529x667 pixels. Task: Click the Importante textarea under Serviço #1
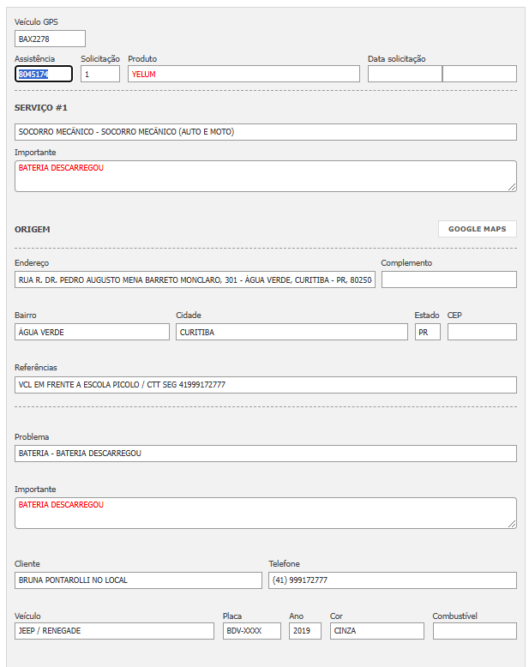[265, 176]
